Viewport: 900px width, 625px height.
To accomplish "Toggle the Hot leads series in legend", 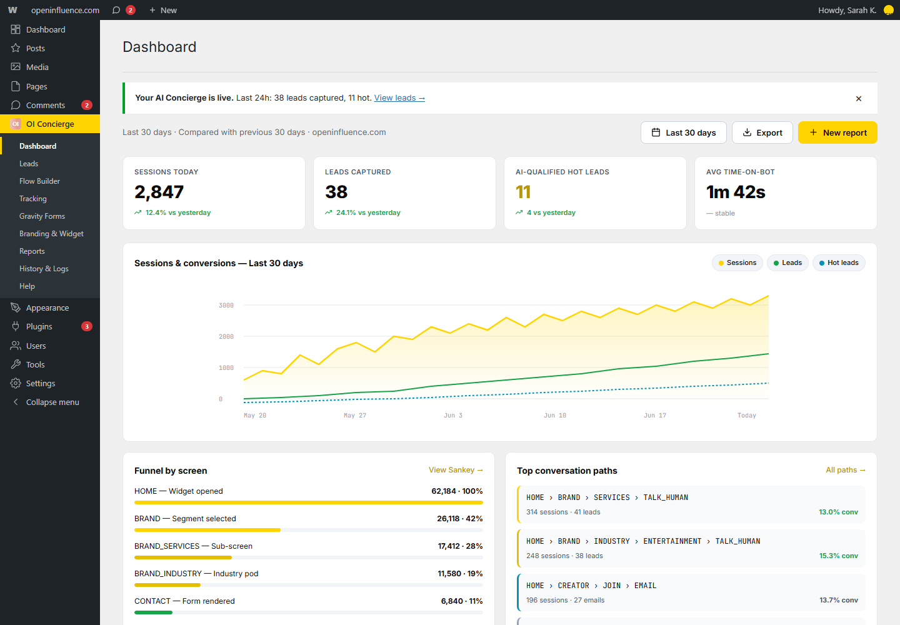I will coord(839,263).
